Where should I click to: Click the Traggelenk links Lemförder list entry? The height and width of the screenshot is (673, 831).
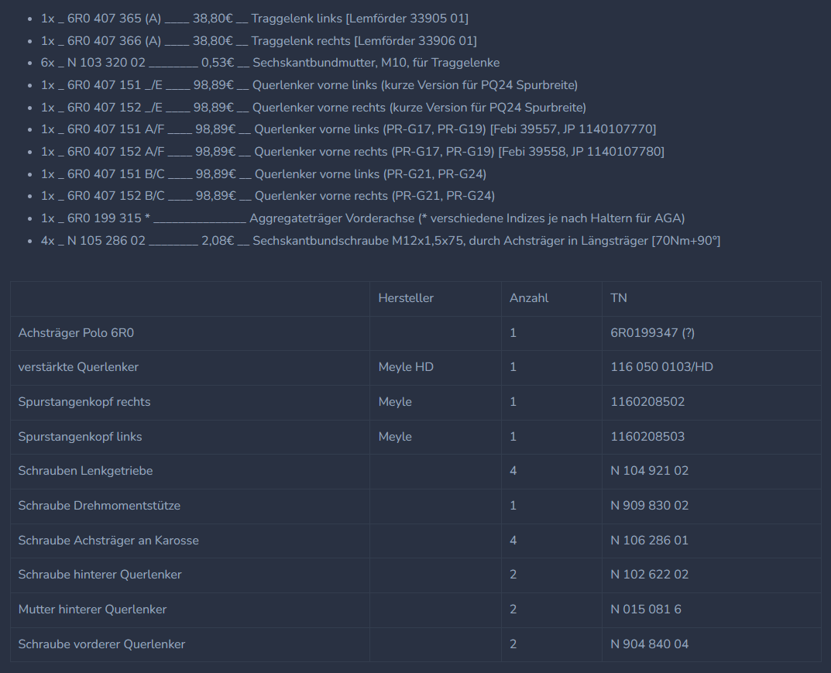pos(254,19)
